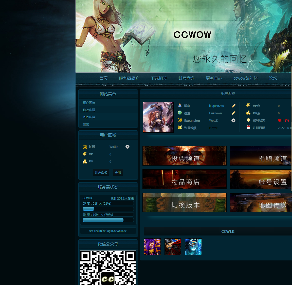Click the pencil icon next to Unknown location
Viewport: 292px width, 285px height.
pyautogui.click(x=233, y=113)
